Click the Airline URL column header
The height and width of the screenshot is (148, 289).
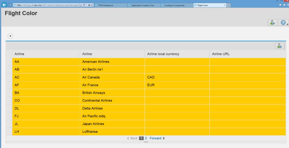tap(248, 54)
